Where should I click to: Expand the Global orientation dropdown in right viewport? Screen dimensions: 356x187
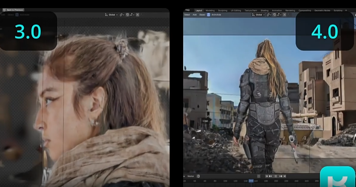(x=258, y=15)
